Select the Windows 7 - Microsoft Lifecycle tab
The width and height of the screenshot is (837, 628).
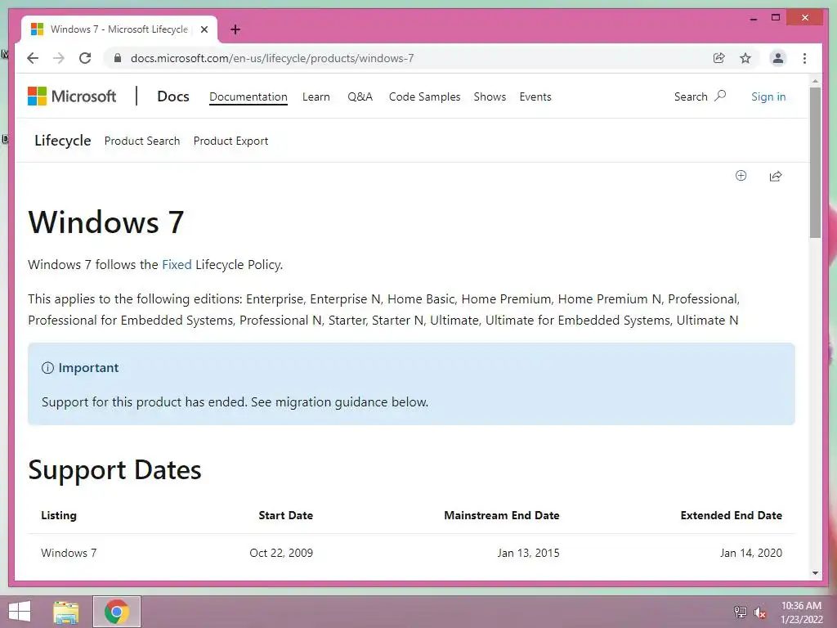coord(119,29)
